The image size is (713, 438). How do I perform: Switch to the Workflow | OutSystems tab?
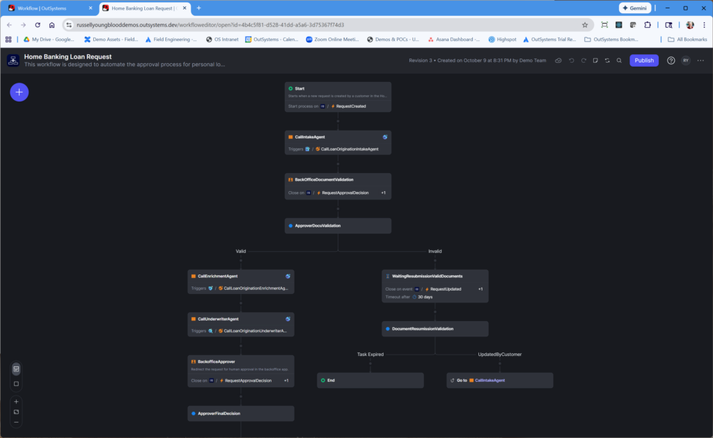pyautogui.click(x=47, y=8)
